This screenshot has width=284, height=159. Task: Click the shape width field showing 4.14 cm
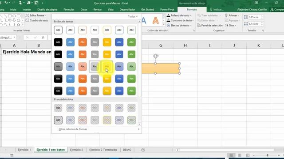[x=254, y=24]
